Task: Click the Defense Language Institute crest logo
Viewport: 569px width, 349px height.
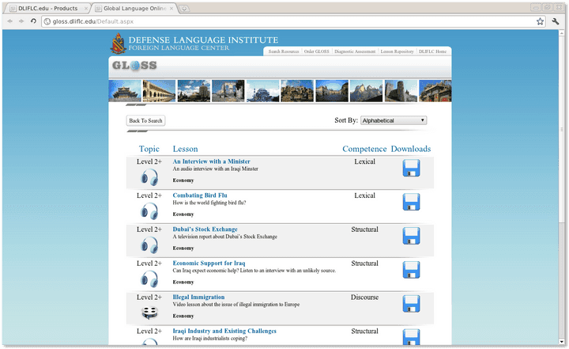Action: pos(119,44)
